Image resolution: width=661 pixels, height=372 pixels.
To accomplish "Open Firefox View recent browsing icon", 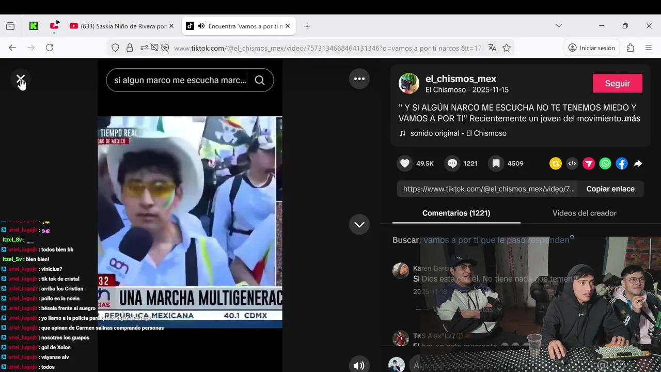I will [x=10, y=26].
